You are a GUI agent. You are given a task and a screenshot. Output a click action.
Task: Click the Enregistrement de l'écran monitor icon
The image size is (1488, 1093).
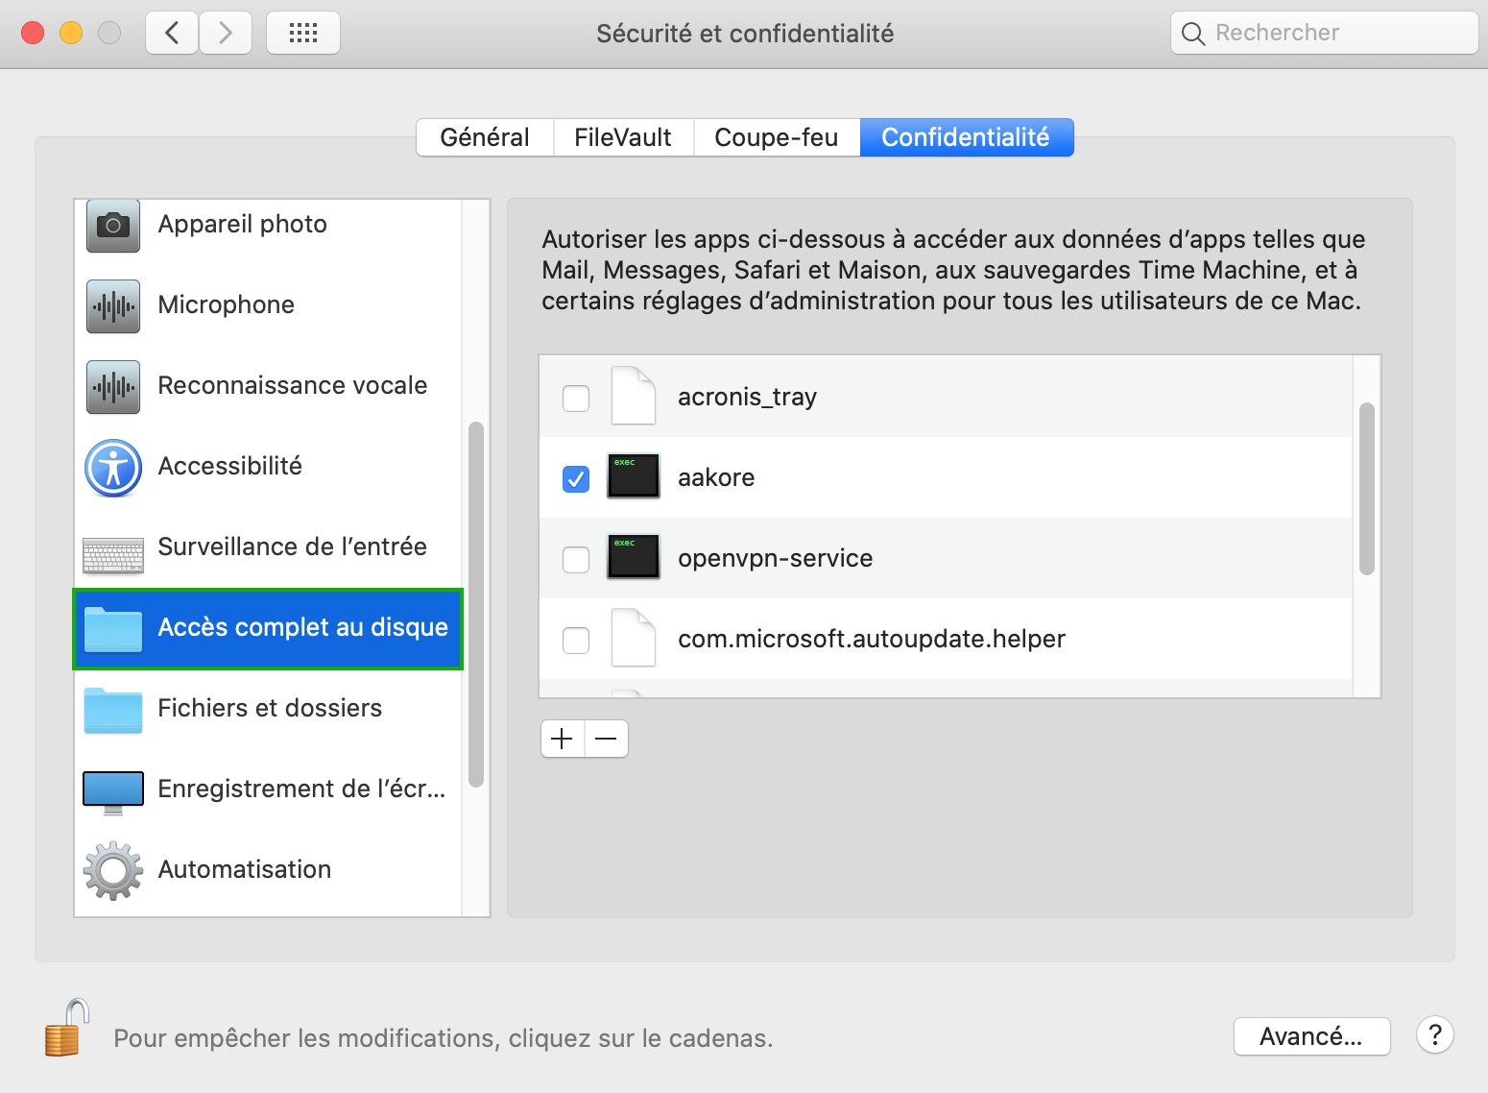[x=113, y=792]
